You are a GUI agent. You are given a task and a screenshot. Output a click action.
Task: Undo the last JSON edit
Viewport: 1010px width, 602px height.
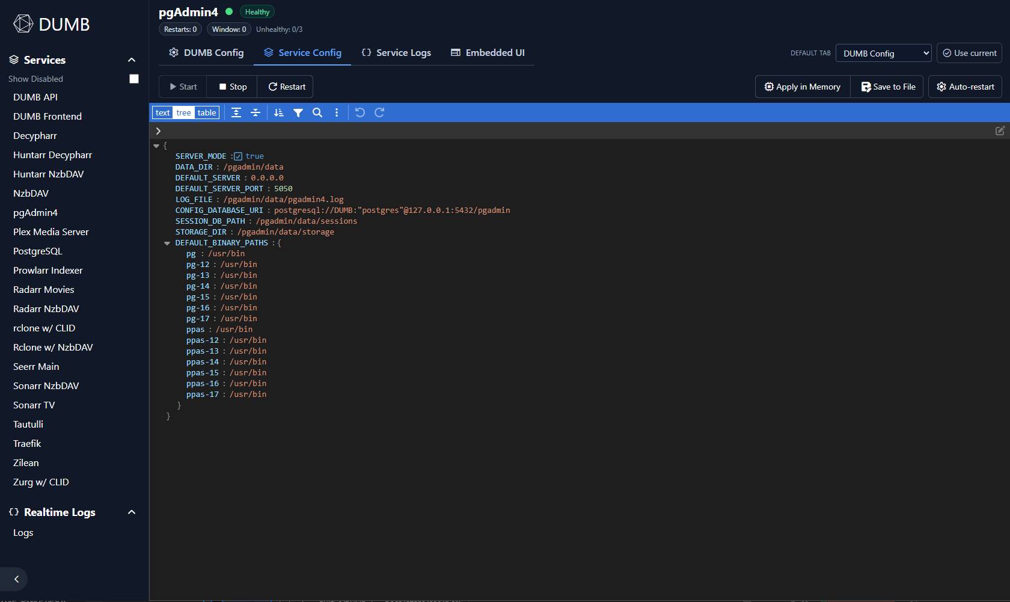tap(360, 112)
